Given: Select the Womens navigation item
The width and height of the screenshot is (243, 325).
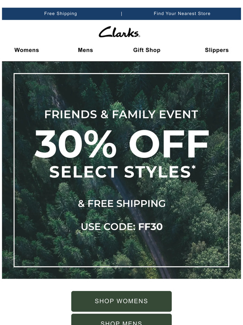Looking at the screenshot, I should [x=27, y=50].
